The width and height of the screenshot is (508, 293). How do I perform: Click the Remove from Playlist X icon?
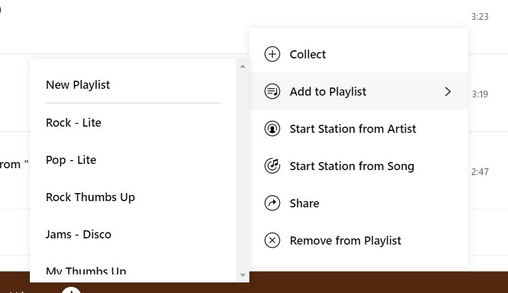point(272,240)
